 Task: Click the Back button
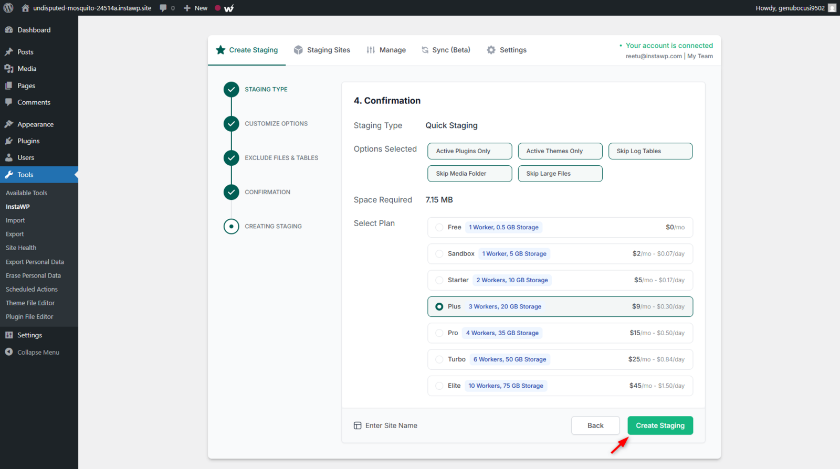click(595, 425)
